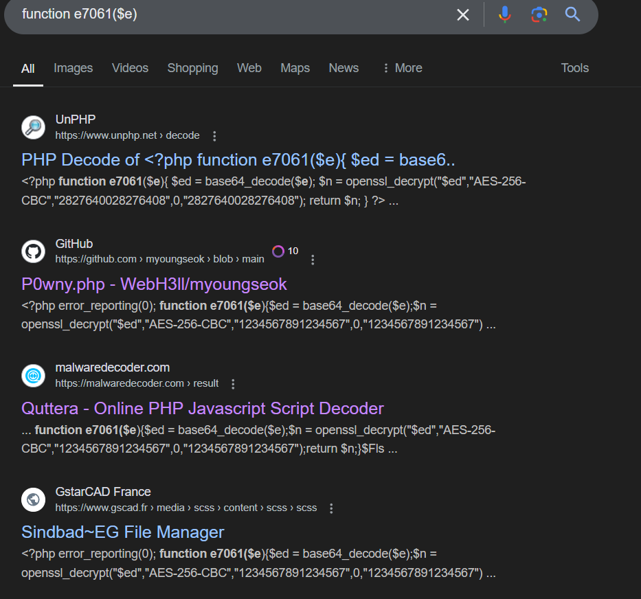The height and width of the screenshot is (599, 641).
Task: Start voice search with the microphone icon
Action: coord(505,14)
